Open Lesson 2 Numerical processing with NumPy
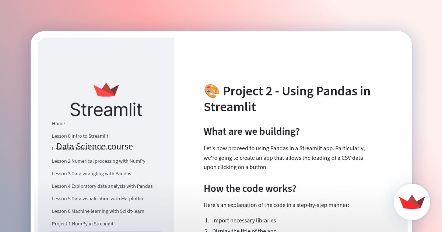Image resolution: width=442 pixels, height=232 pixels. click(x=98, y=161)
